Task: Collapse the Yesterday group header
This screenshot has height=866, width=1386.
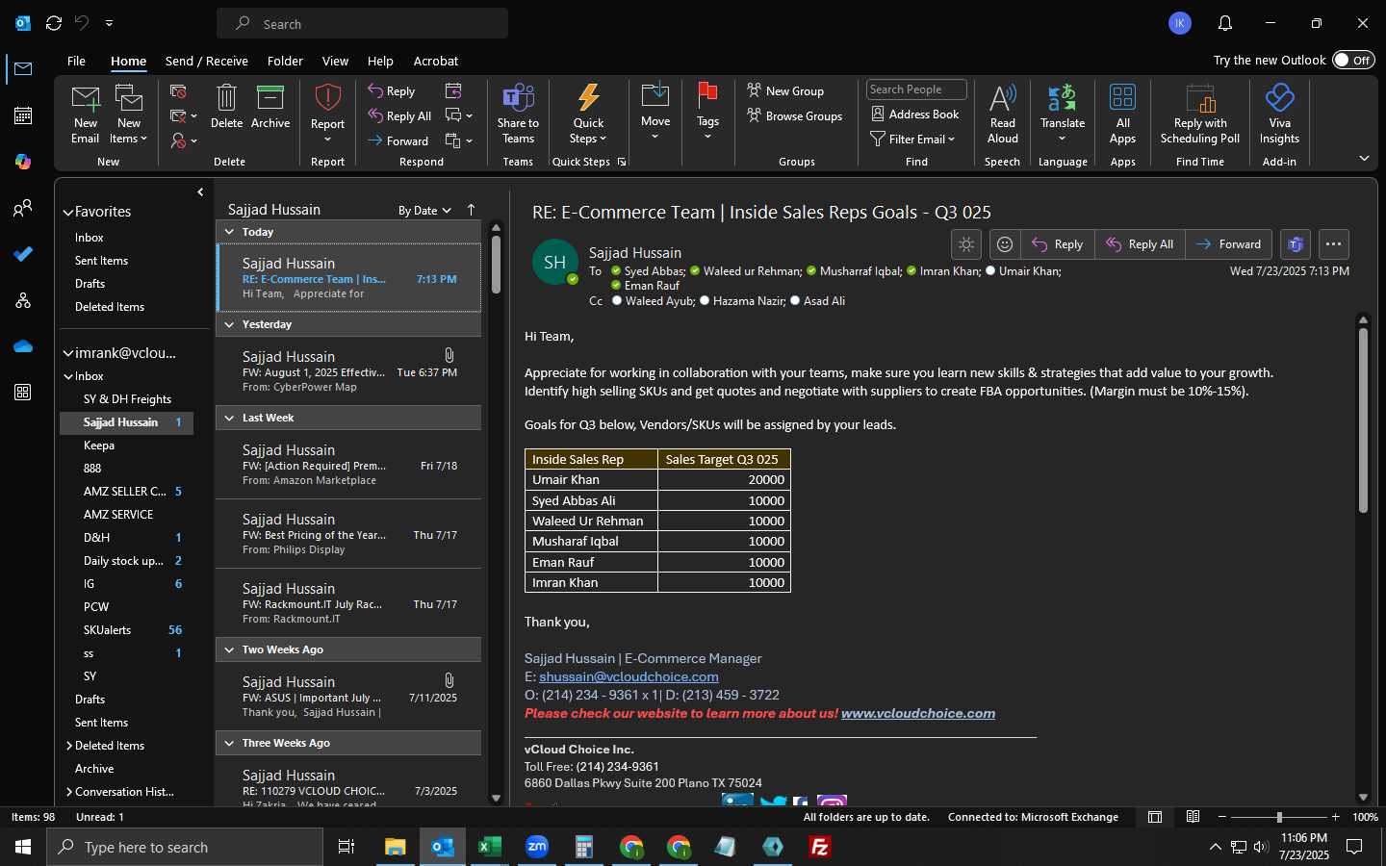Action: [x=229, y=324]
